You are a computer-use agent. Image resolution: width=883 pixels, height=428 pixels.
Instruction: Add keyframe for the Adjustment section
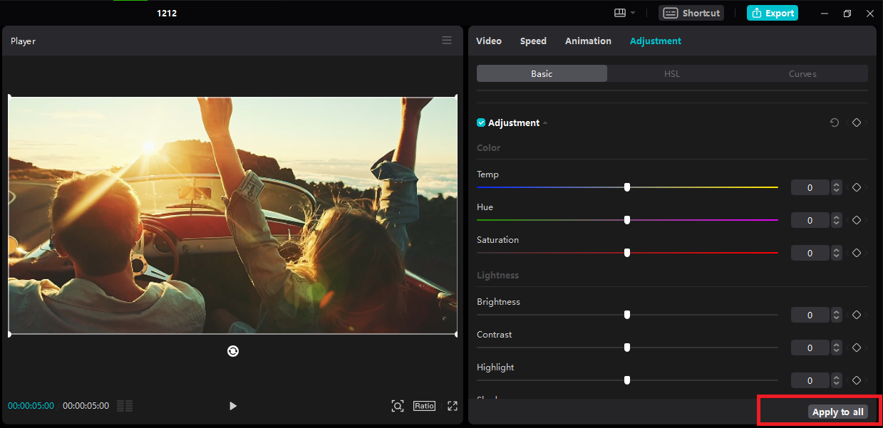857,122
